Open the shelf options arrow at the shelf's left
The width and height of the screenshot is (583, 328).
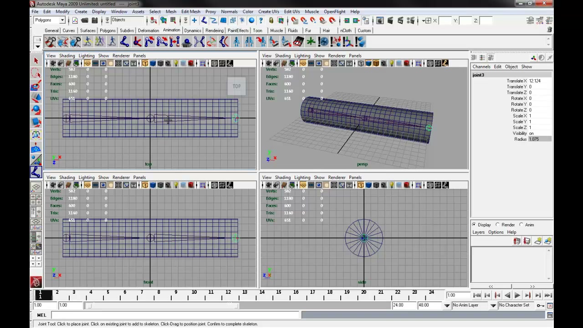(38, 46)
